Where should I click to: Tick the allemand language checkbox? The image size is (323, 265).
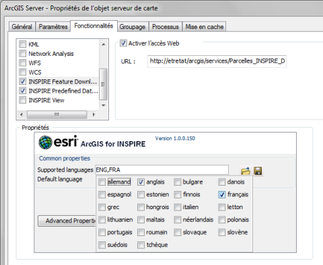pyautogui.click(x=102, y=182)
